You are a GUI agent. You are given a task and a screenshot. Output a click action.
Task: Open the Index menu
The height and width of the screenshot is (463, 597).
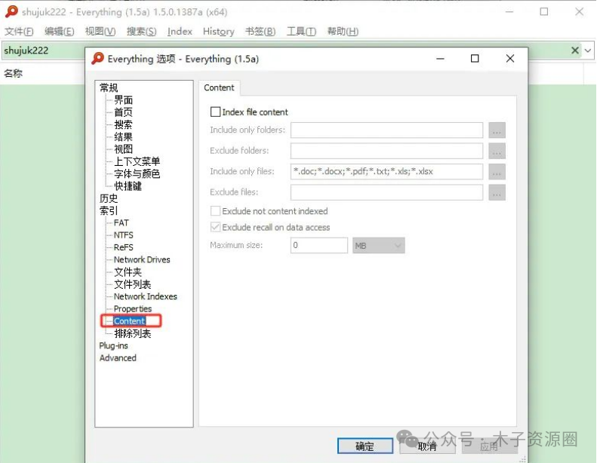(180, 31)
